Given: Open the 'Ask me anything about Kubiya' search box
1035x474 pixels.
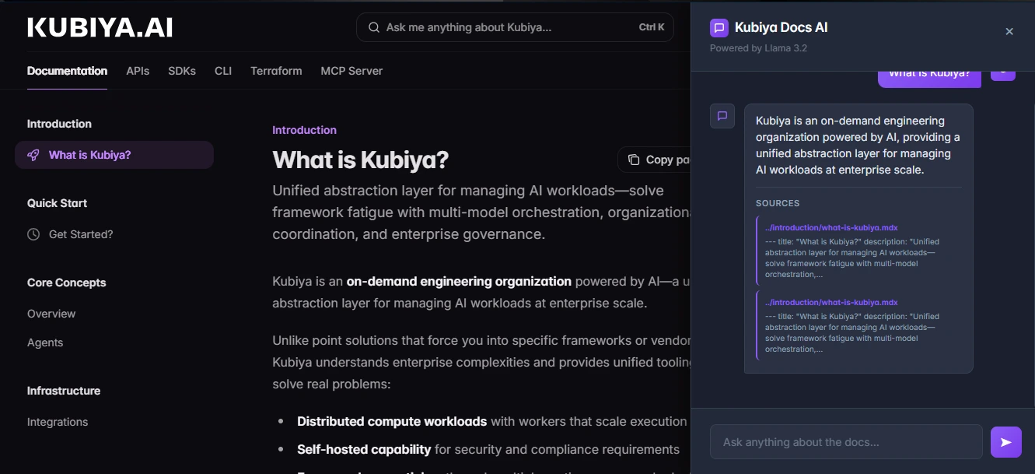Looking at the screenshot, I should pos(515,27).
